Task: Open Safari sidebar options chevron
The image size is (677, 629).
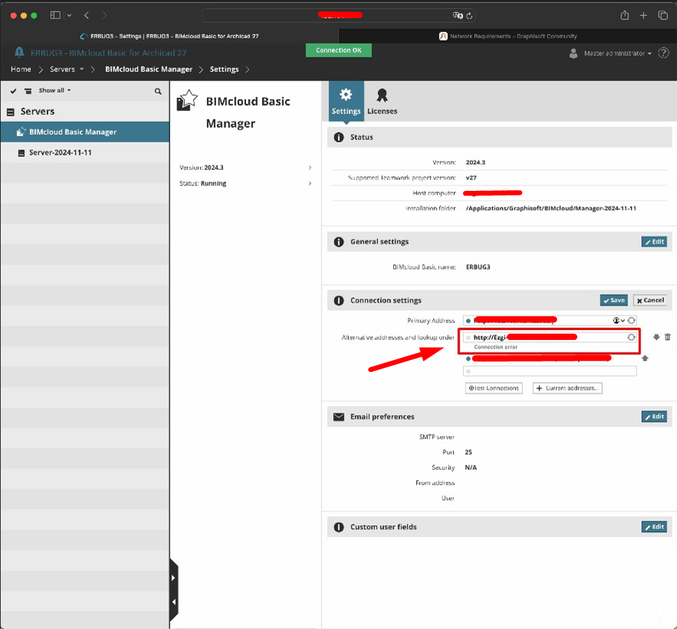Action: [69, 15]
